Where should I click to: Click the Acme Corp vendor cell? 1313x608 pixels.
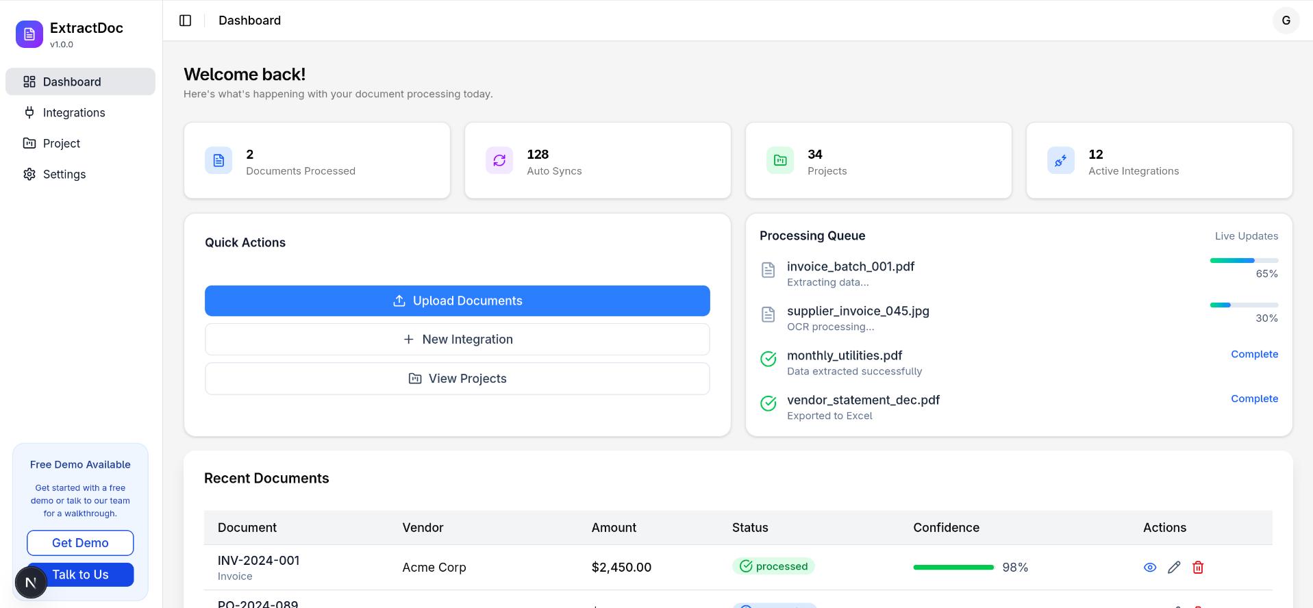click(434, 567)
